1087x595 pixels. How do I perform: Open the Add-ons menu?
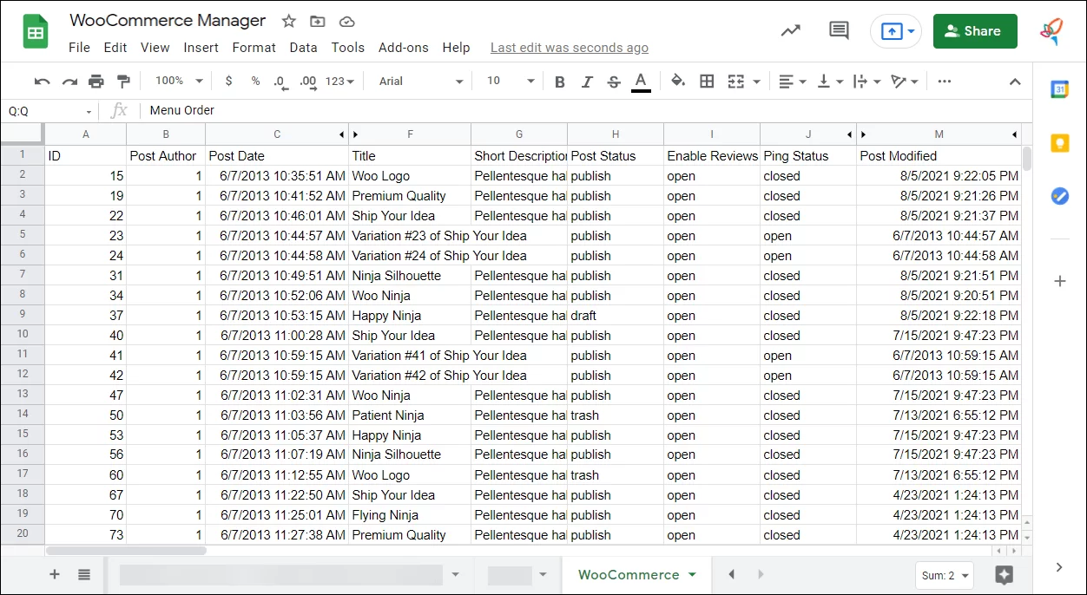(x=403, y=48)
